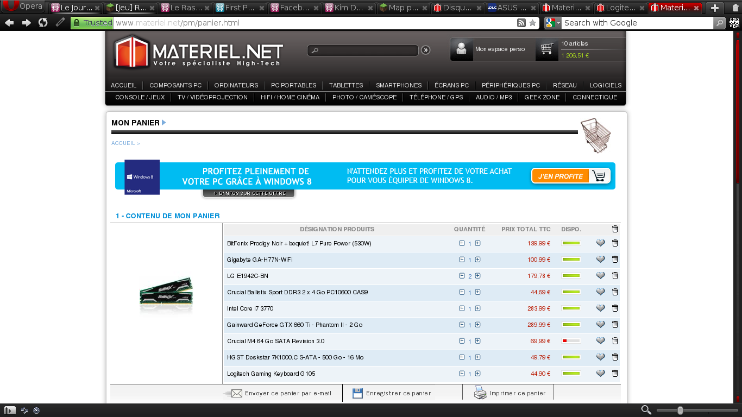
Task: Add BitFenix Prodigy to wishlist heart
Action: [x=600, y=243]
